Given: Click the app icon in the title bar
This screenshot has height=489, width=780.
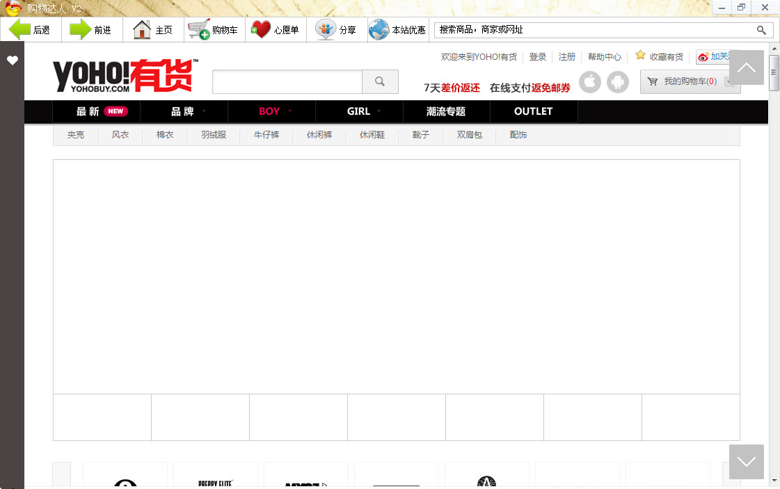Looking at the screenshot, I should pos(13,8).
